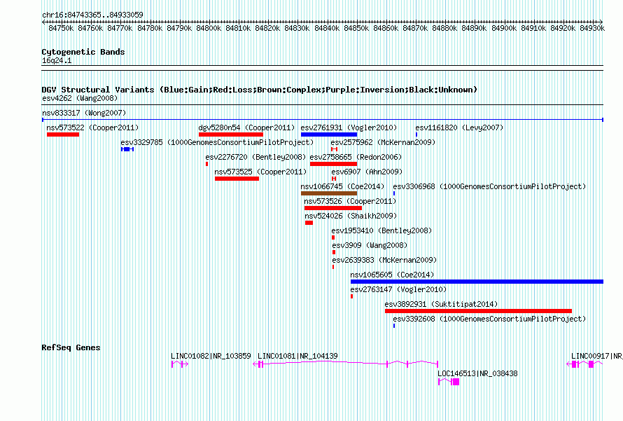Click the 16q24.1 cytogenetic band label
Viewport: 623px width, 421px height.
click(x=57, y=61)
